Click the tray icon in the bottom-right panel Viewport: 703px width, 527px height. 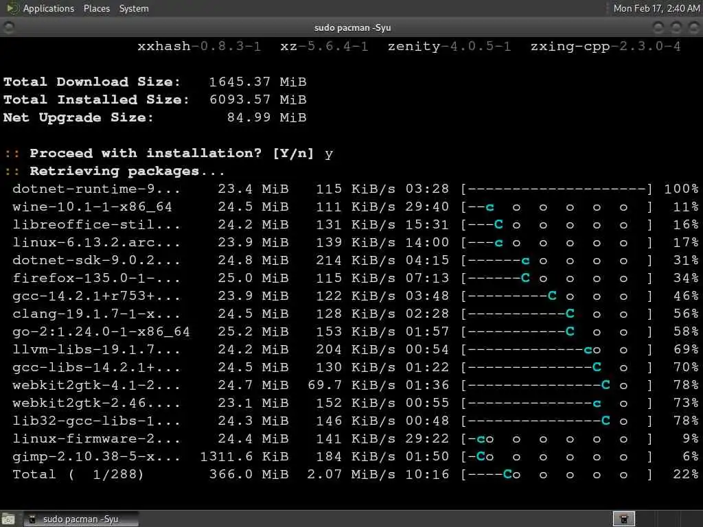coord(623,519)
